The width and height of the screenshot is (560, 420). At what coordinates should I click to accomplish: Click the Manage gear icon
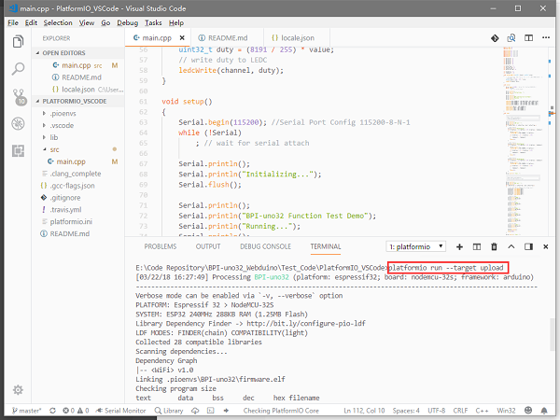(19, 389)
